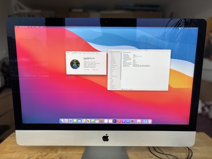The image size is (212, 159).
Task: Click the house icon in the Dock
Action: pyautogui.click(x=139, y=121)
